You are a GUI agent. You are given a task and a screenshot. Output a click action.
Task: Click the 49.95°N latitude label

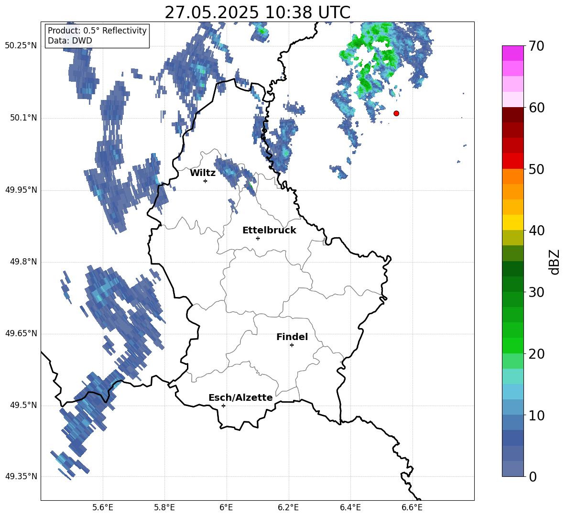(21, 190)
